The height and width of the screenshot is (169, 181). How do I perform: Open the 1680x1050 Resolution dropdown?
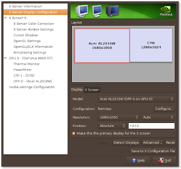(119, 117)
